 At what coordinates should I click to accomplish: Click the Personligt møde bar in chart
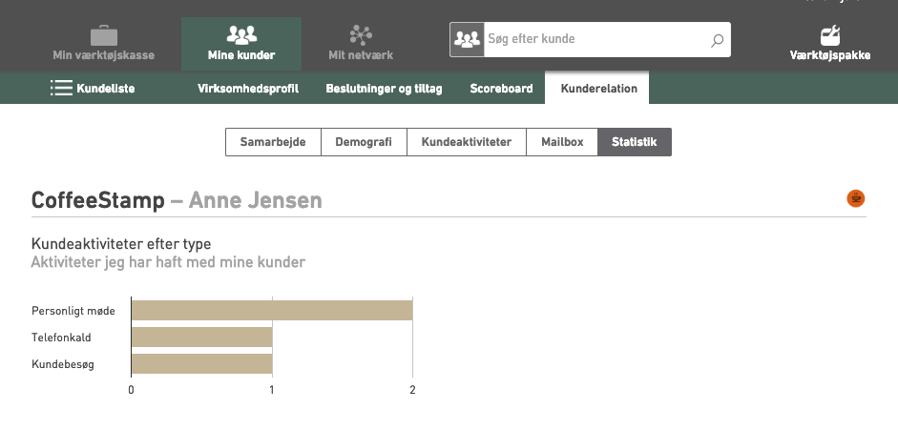point(272,310)
